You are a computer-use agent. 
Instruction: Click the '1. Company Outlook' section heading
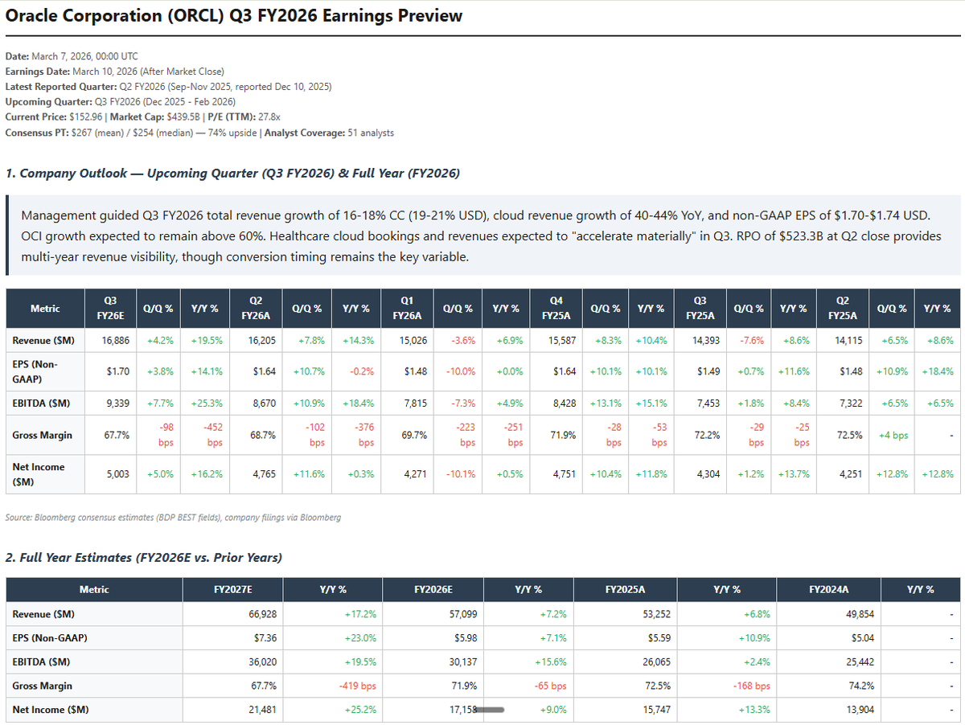pyautogui.click(x=232, y=174)
